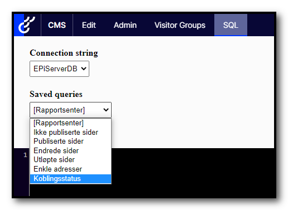Open the Visitor Groups tab
Viewport: 288px width, 210px height.
pos(180,25)
